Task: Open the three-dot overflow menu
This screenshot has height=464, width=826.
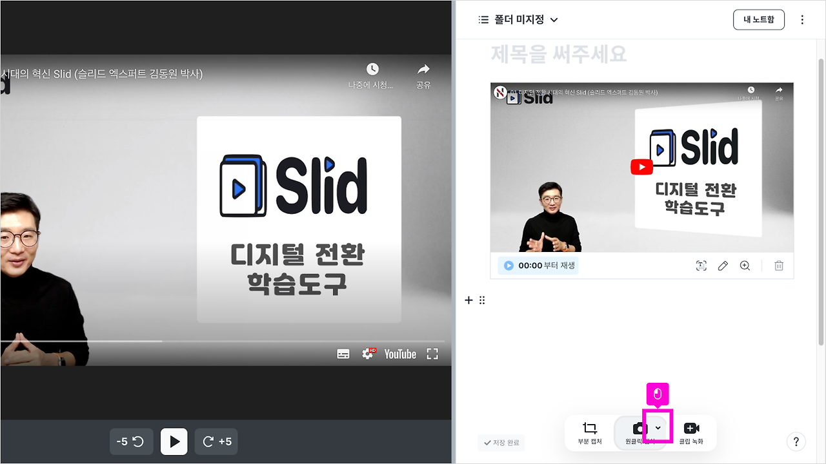Action: click(x=802, y=19)
